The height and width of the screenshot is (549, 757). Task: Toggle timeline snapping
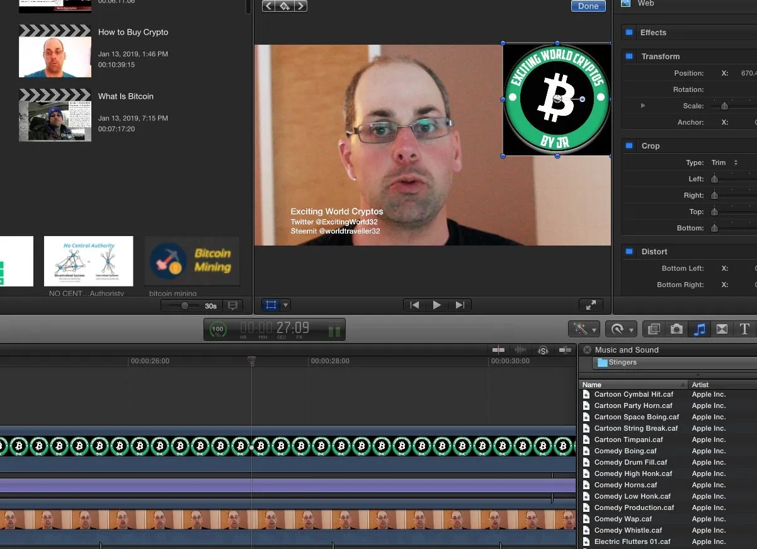565,350
